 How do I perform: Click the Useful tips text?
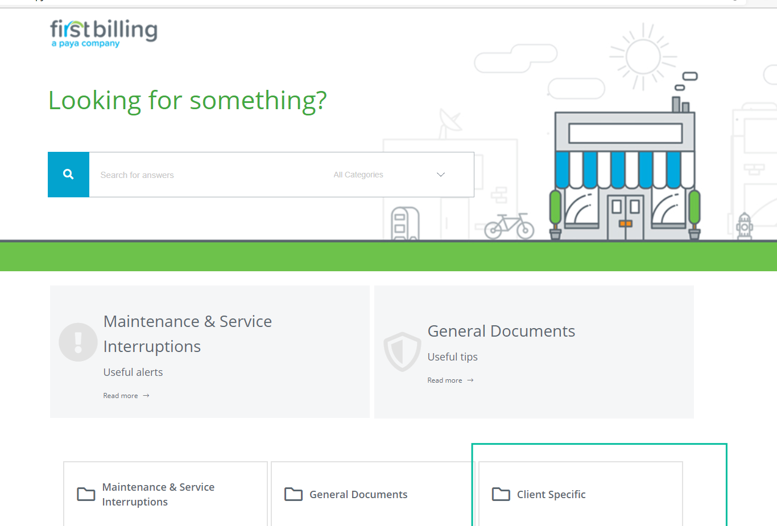coord(453,357)
